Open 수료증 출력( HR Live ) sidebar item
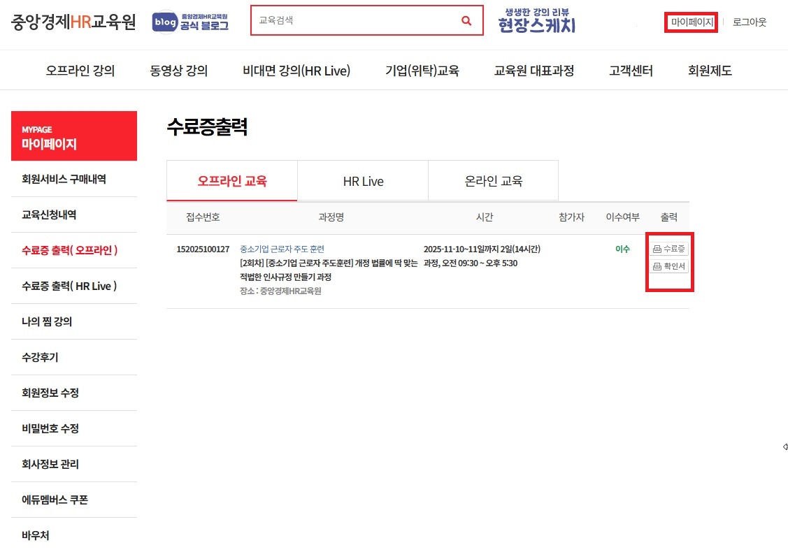This screenshot has height=552, width=788. (69, 286)
